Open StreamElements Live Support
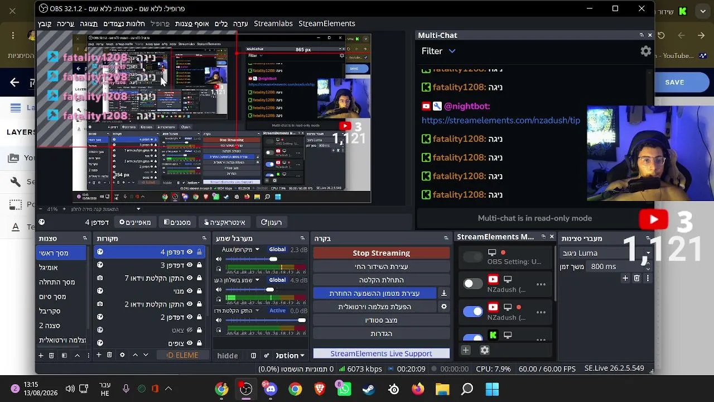This screenshot has width=714, height=402. (x=382, y=353)
